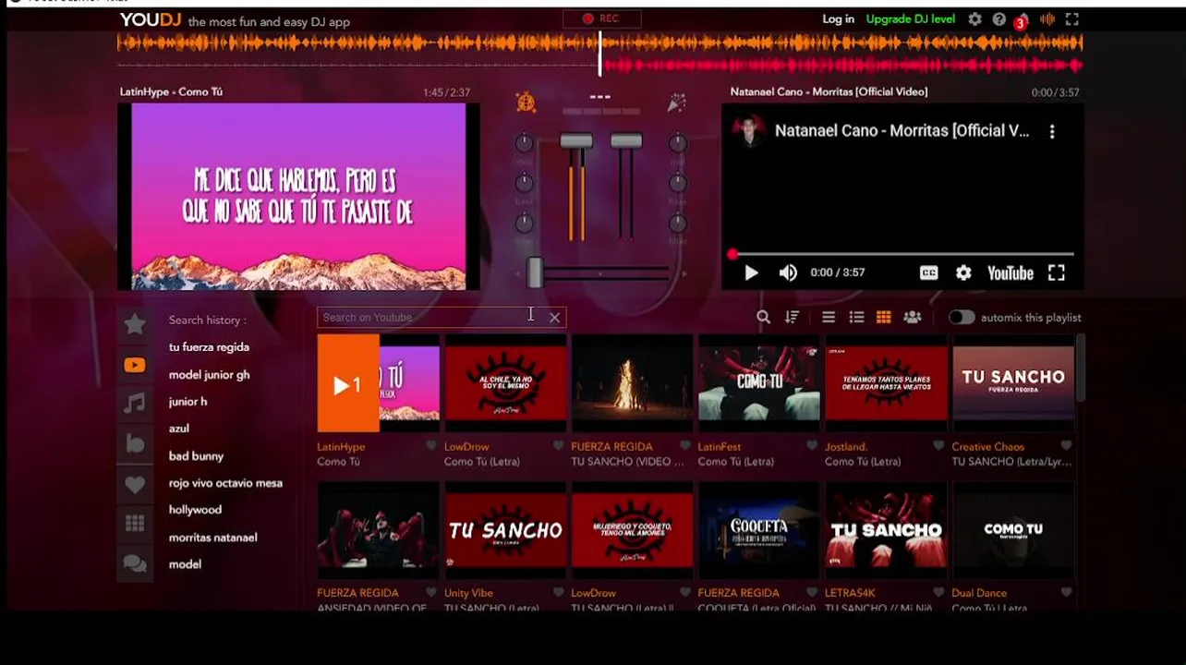
Task: Open the settings gear in top bar
Action: click(974, 19)
